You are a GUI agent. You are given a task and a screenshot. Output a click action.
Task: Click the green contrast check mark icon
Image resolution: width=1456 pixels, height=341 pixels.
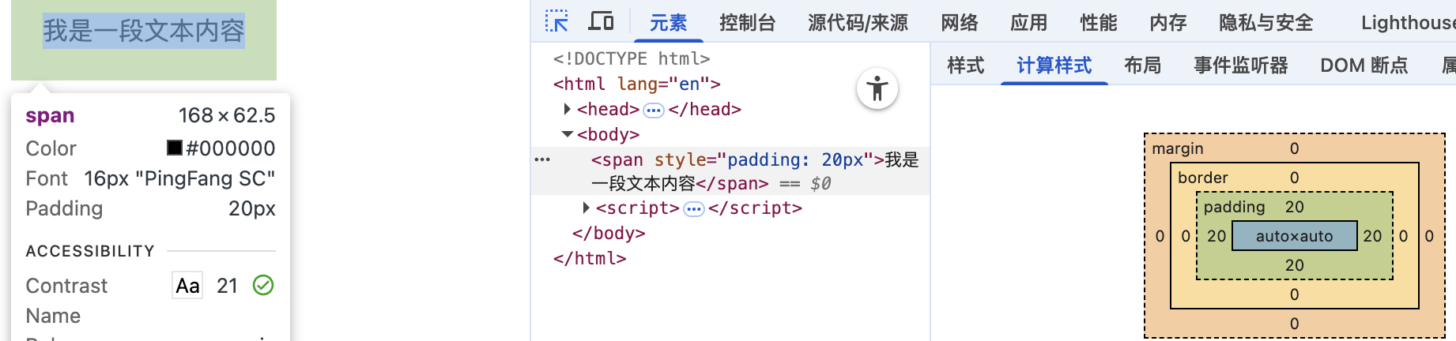click(263, 285)
